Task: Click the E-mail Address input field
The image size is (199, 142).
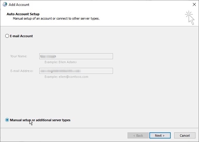Action: (76, 71)
